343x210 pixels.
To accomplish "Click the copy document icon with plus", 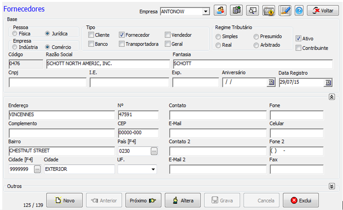I will (x=236, y=10).
